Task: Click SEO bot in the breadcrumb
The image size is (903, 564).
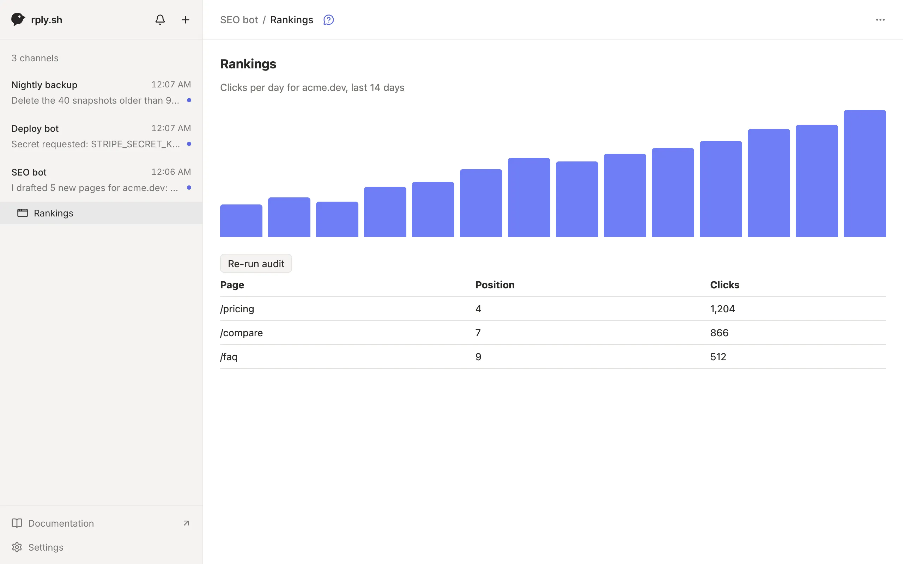Action: 239,20
